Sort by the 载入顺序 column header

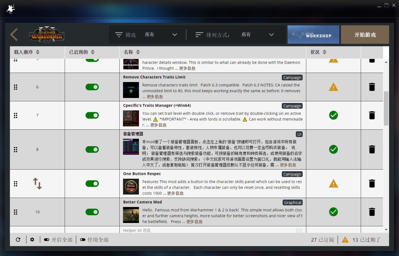tap(27, 52)
